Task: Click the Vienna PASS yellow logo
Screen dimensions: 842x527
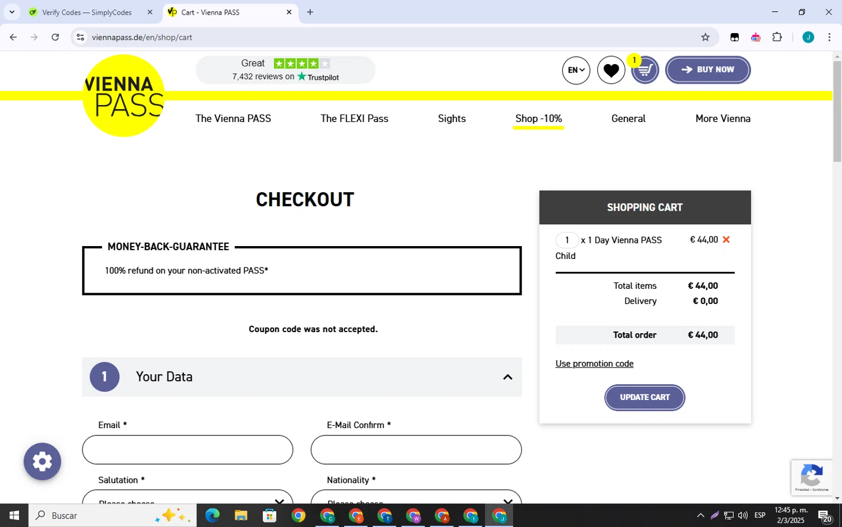Action: pos(123,96)
